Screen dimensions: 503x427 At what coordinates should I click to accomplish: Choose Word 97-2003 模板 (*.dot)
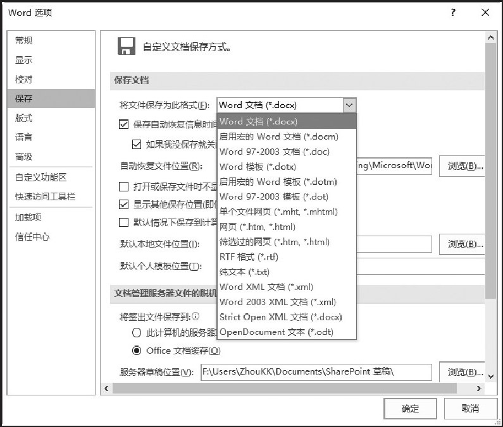pos(287,196)
